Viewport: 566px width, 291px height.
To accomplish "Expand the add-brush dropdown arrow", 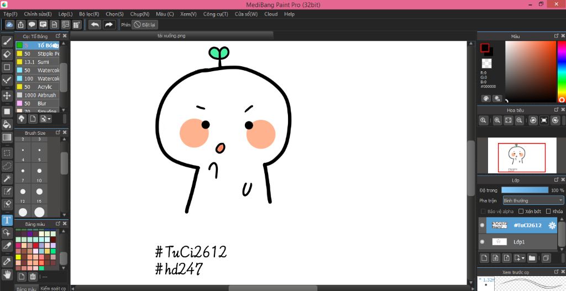I will [x=49, y=119].
